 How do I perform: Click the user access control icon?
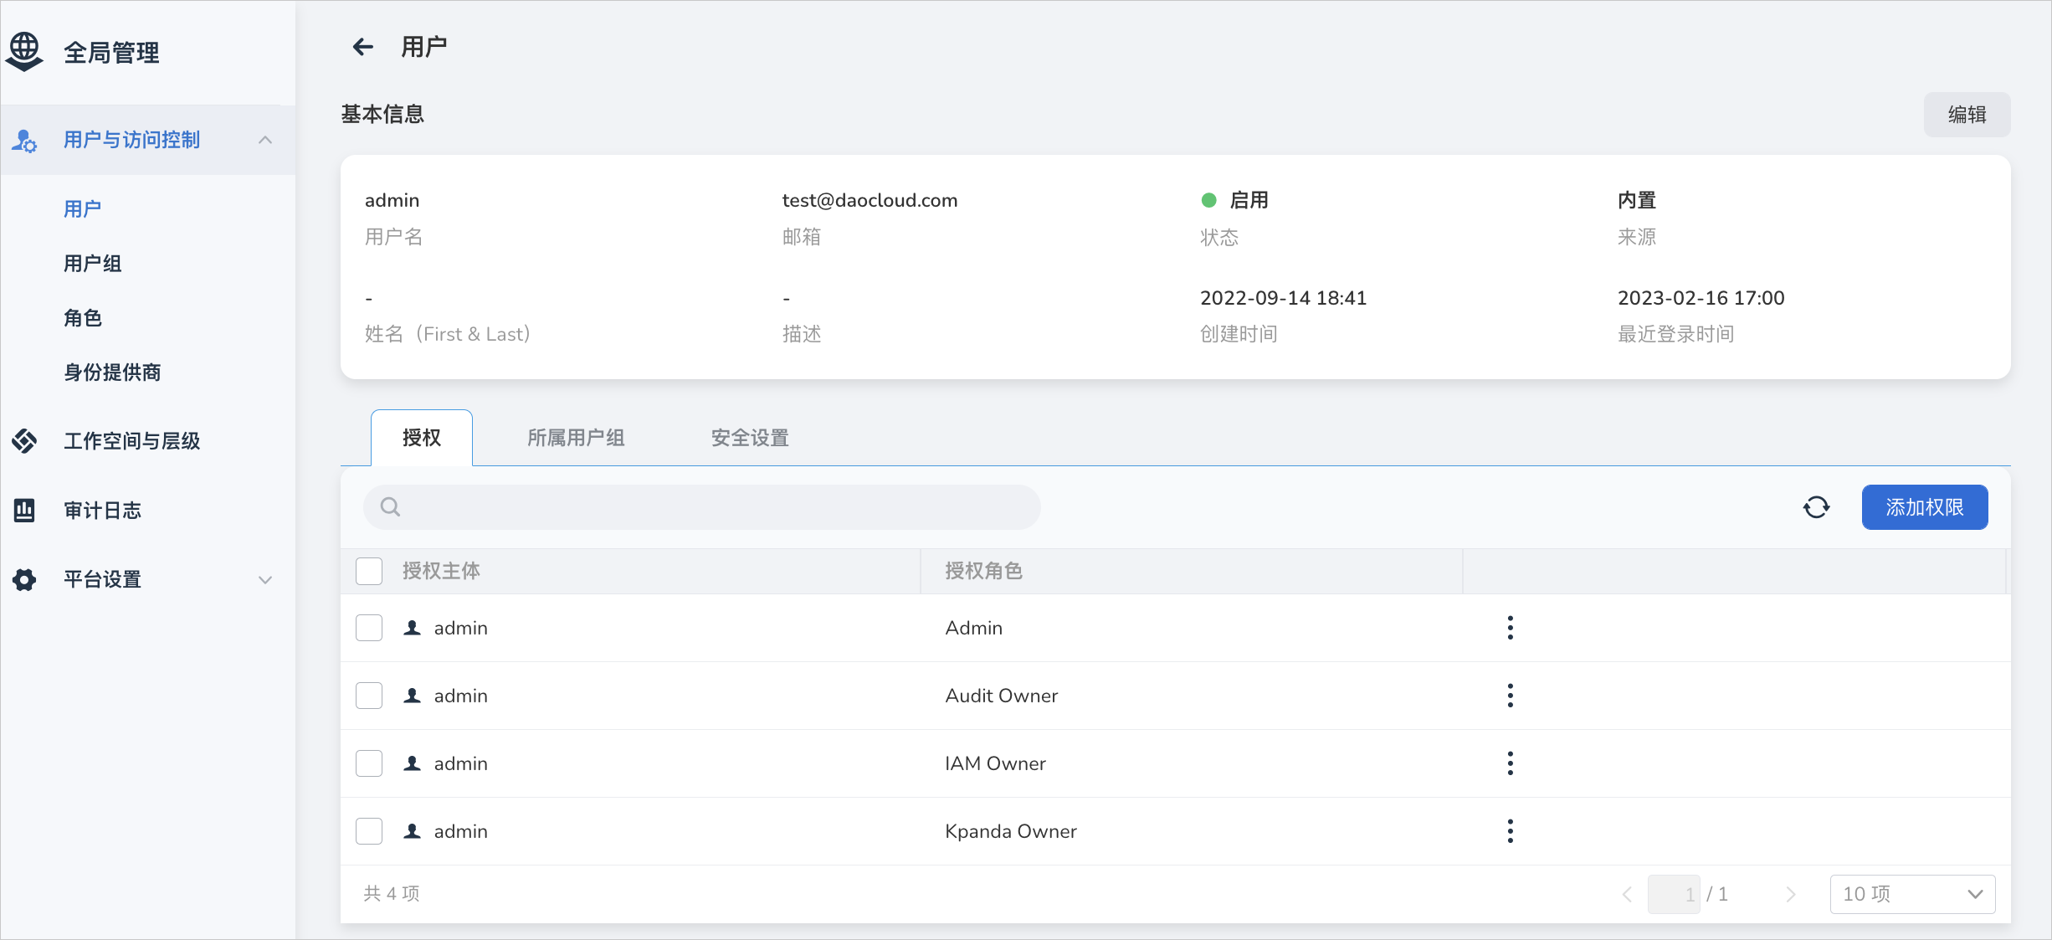24,141
